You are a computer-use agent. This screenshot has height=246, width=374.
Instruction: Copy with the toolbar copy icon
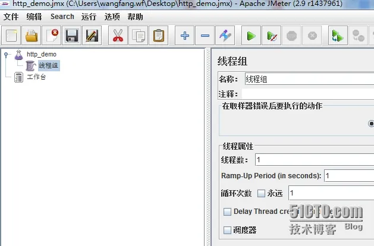click(x=138, y=36)
